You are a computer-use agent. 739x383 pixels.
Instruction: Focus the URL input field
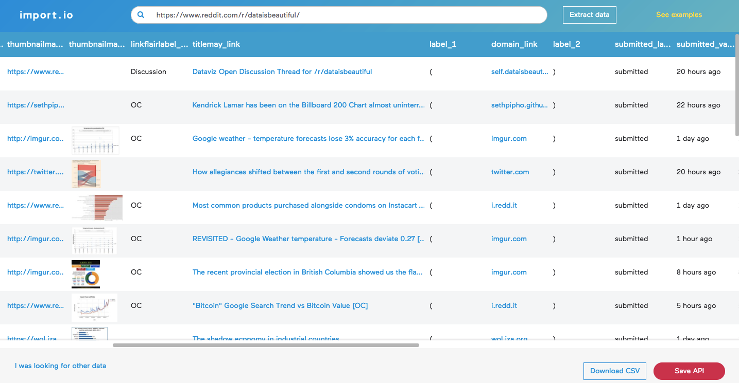pos(339,15)
